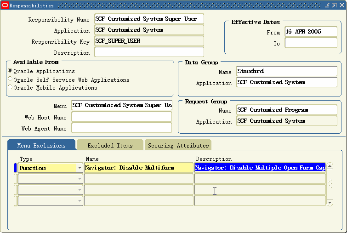Open Type dropdown in fourth exclusion row

pyautogui.click(x=80, y=201)
